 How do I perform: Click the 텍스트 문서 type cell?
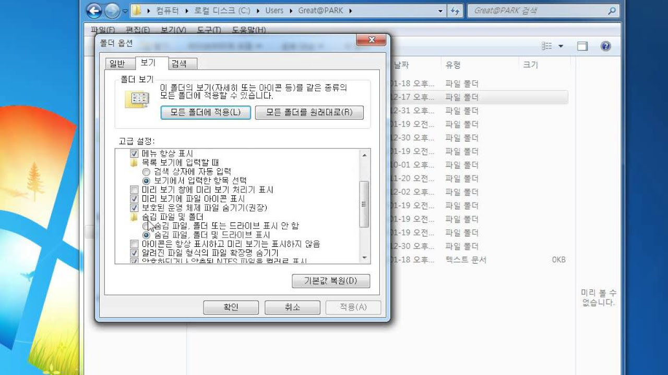[x=466, y=259]
